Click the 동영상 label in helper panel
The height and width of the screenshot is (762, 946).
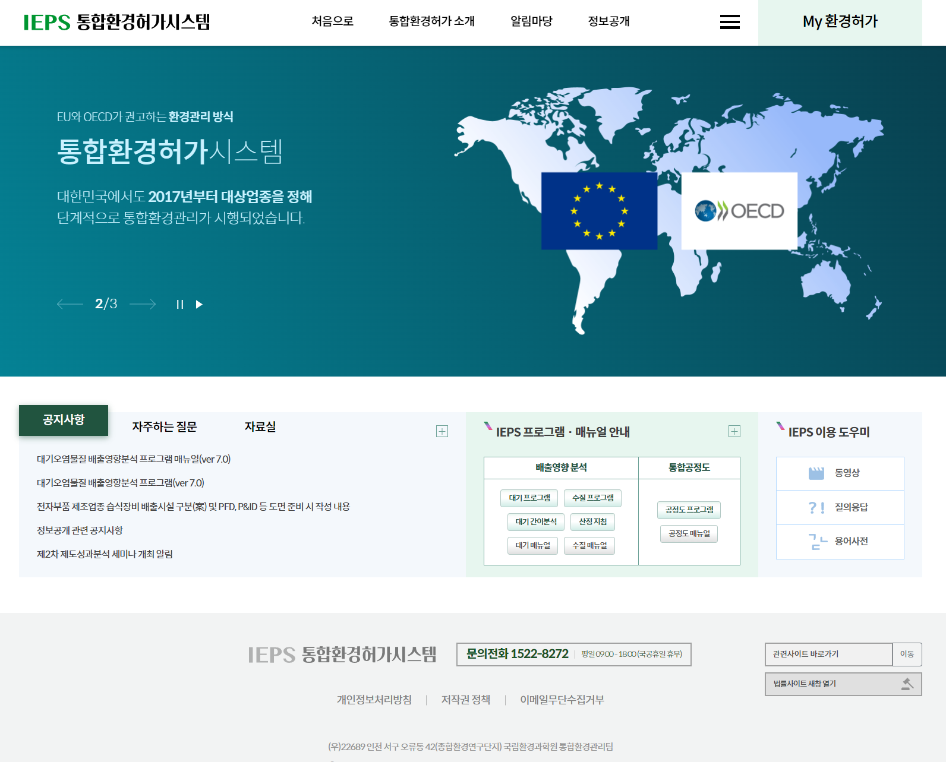847,473
